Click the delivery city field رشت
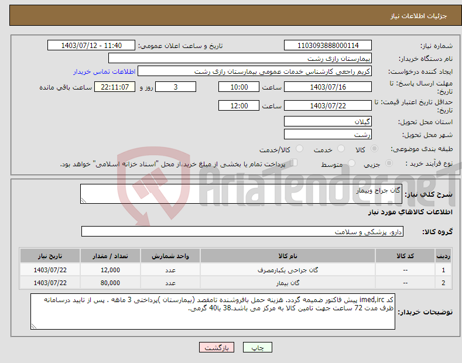Viewport: 462px width, 363px height. click(328, 134)
